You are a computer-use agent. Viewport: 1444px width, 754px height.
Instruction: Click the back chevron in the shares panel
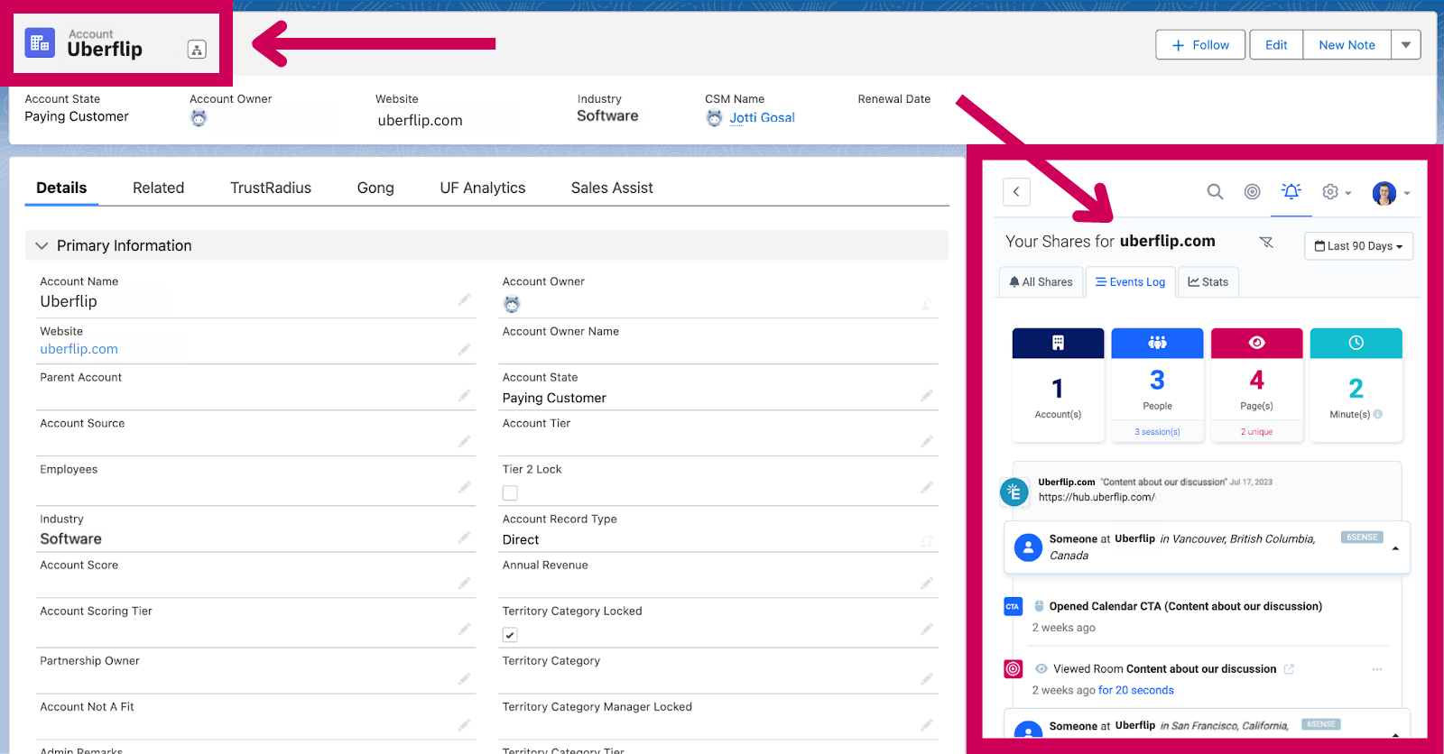[x=1016, y=191]
